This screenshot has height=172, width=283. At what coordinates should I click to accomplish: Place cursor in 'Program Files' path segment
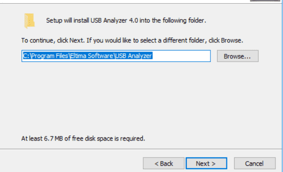tap(50, 56)
